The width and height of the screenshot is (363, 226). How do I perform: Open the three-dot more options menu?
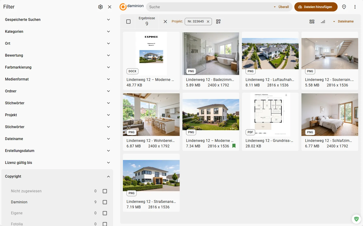(x=355, y=7)
